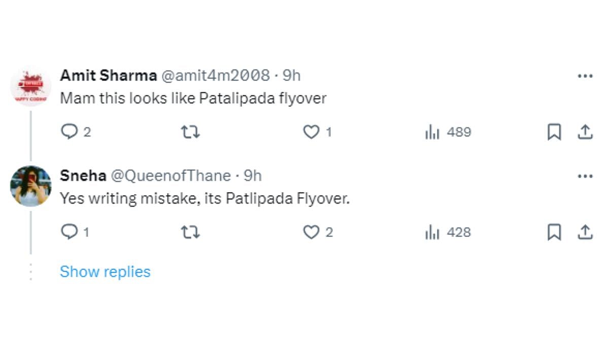Retweet Sneha's Patlipada Flyover reply
Viewport: 609px width, 342px height.
[190, 232]
